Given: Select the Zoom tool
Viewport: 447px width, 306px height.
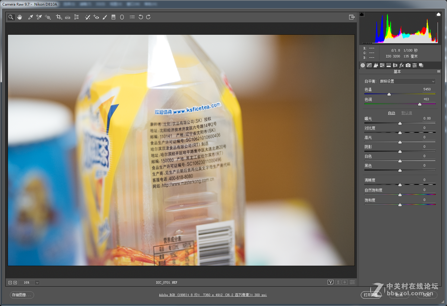Looking at the screenshot, I should (11, 17).
